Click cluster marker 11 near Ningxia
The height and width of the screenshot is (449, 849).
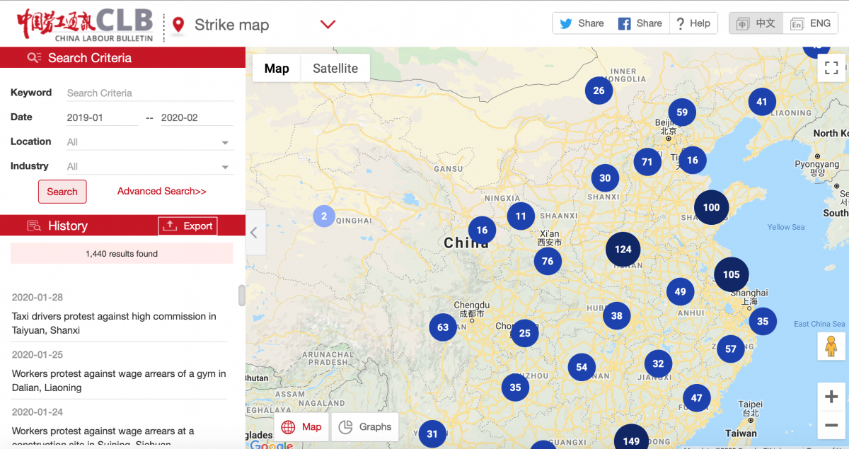(521, 216)
